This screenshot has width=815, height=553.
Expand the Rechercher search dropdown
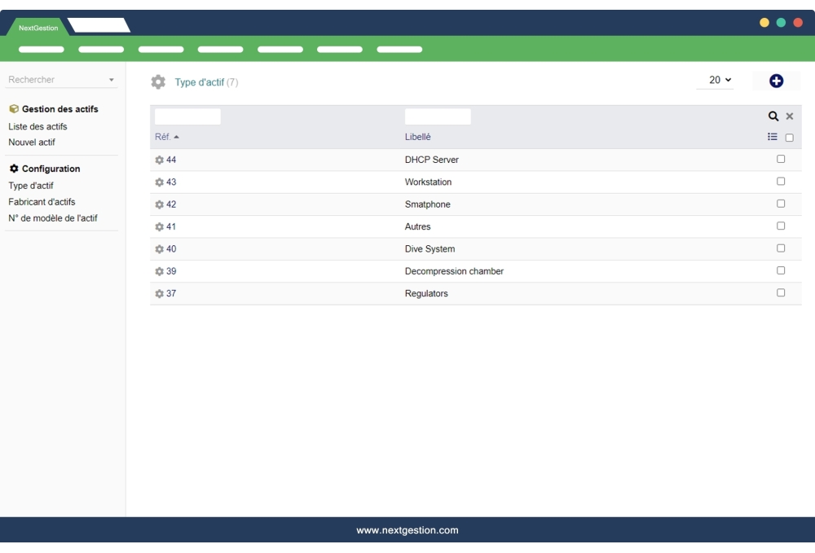point(110,79)
